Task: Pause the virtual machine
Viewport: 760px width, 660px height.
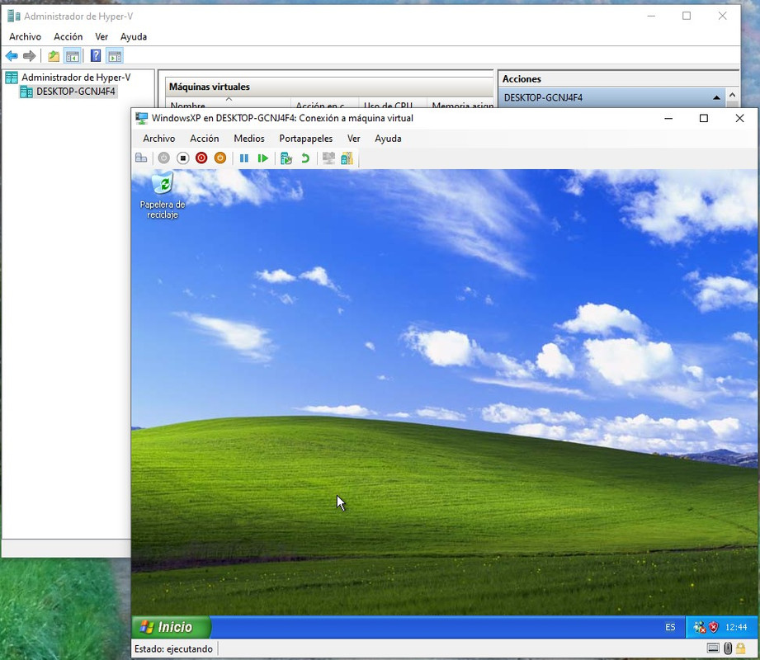Action: pyautogui.click(x=243, y=158)
